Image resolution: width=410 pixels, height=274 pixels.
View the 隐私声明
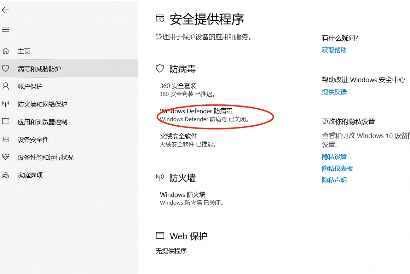(x=334, y=180)
